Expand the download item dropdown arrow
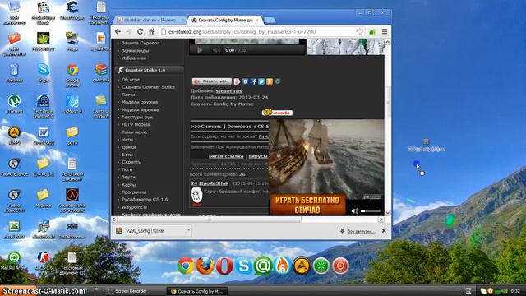Screen dimensions: 526x296 (188, 230)
